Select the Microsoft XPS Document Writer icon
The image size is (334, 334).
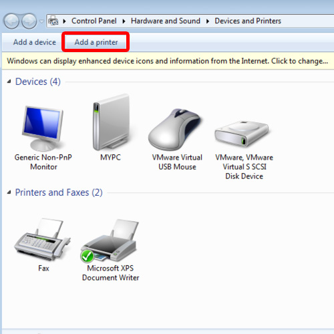click(110, 240)
